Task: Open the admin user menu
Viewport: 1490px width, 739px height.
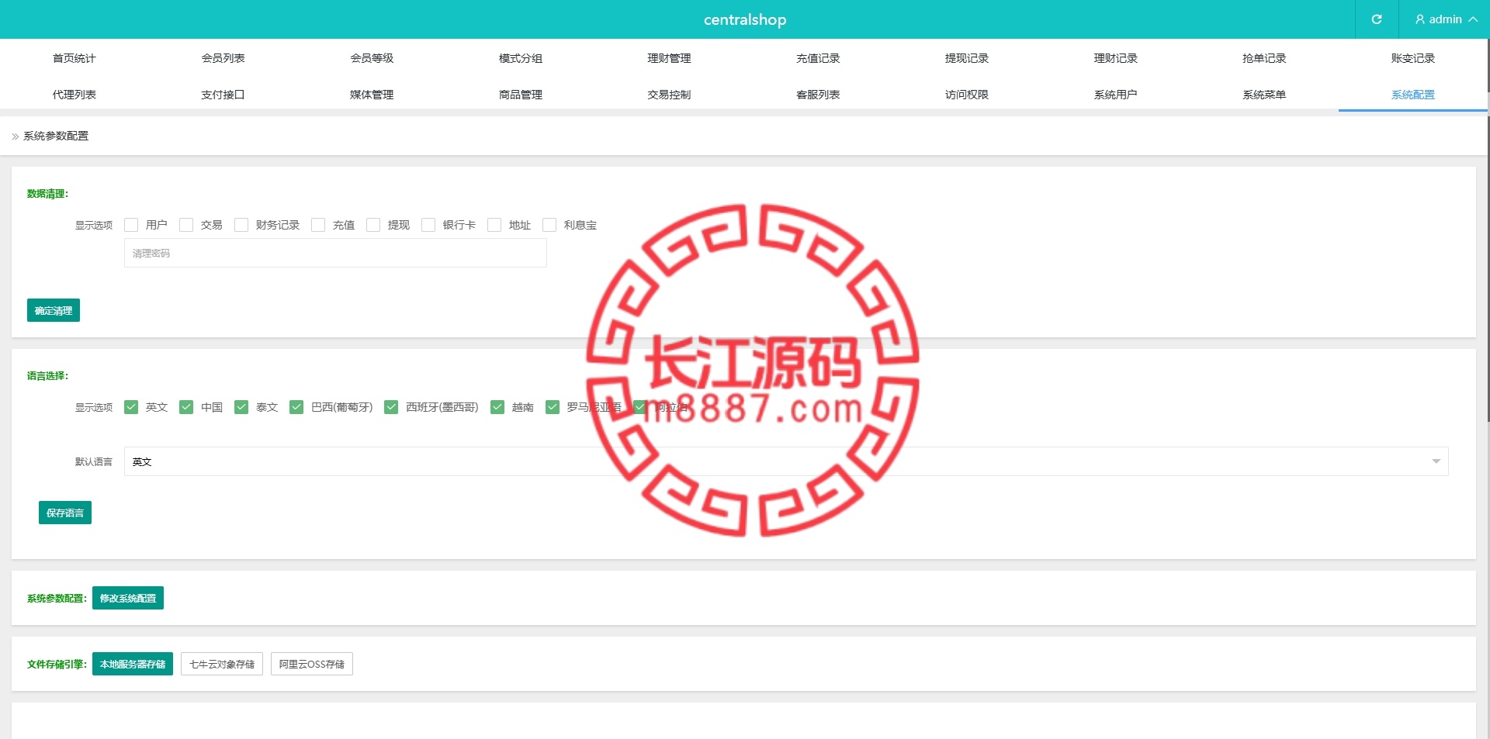Action: (1445, 19)
